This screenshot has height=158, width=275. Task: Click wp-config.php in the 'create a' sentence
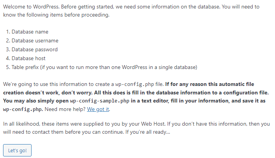coord(135,84)
